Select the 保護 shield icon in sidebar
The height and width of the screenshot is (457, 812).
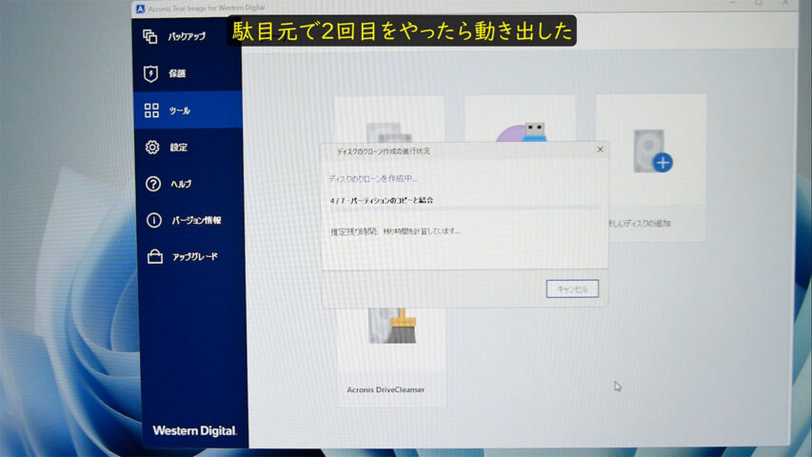[150, 73]
